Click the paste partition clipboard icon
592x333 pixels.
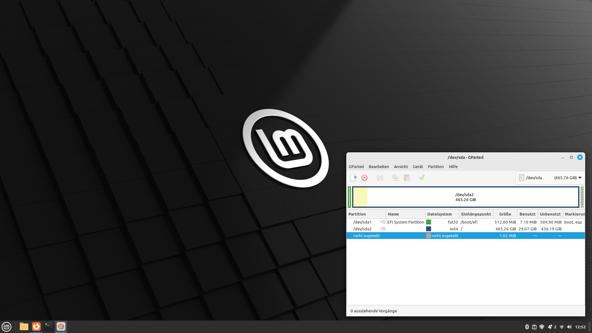click(407, 178)
